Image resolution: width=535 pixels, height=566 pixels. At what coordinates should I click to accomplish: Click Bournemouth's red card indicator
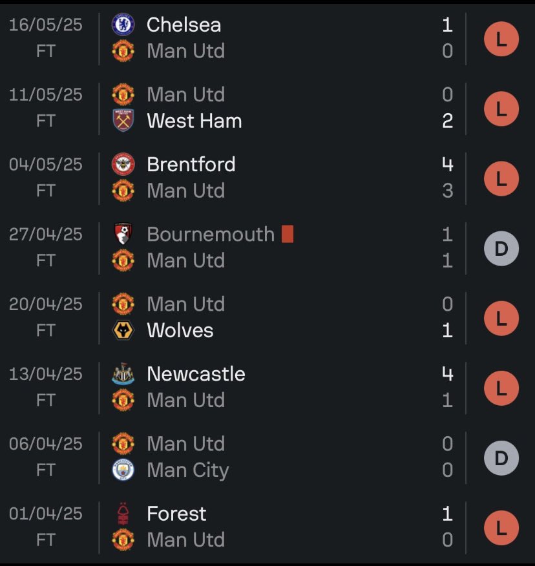click(288, 234)
